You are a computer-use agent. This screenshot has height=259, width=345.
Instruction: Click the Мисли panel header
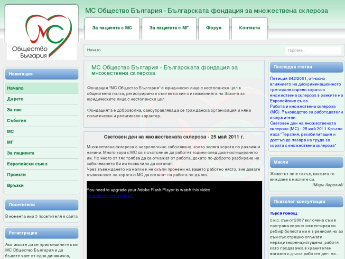[x=307, y=162]
